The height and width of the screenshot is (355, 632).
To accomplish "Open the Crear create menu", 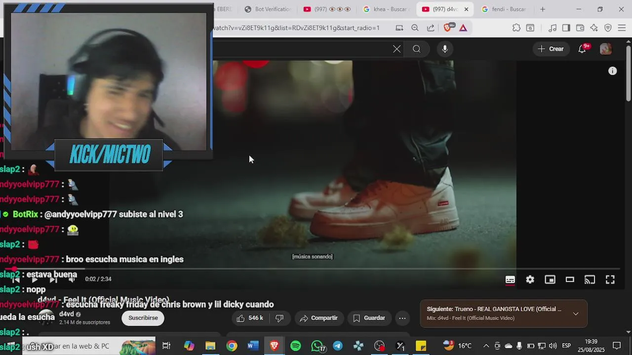I will tap(551, 49).
